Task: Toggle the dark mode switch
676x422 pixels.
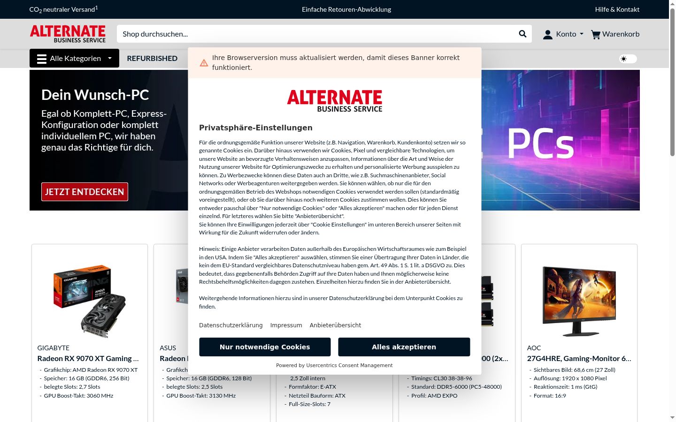Action: (628, 59)
